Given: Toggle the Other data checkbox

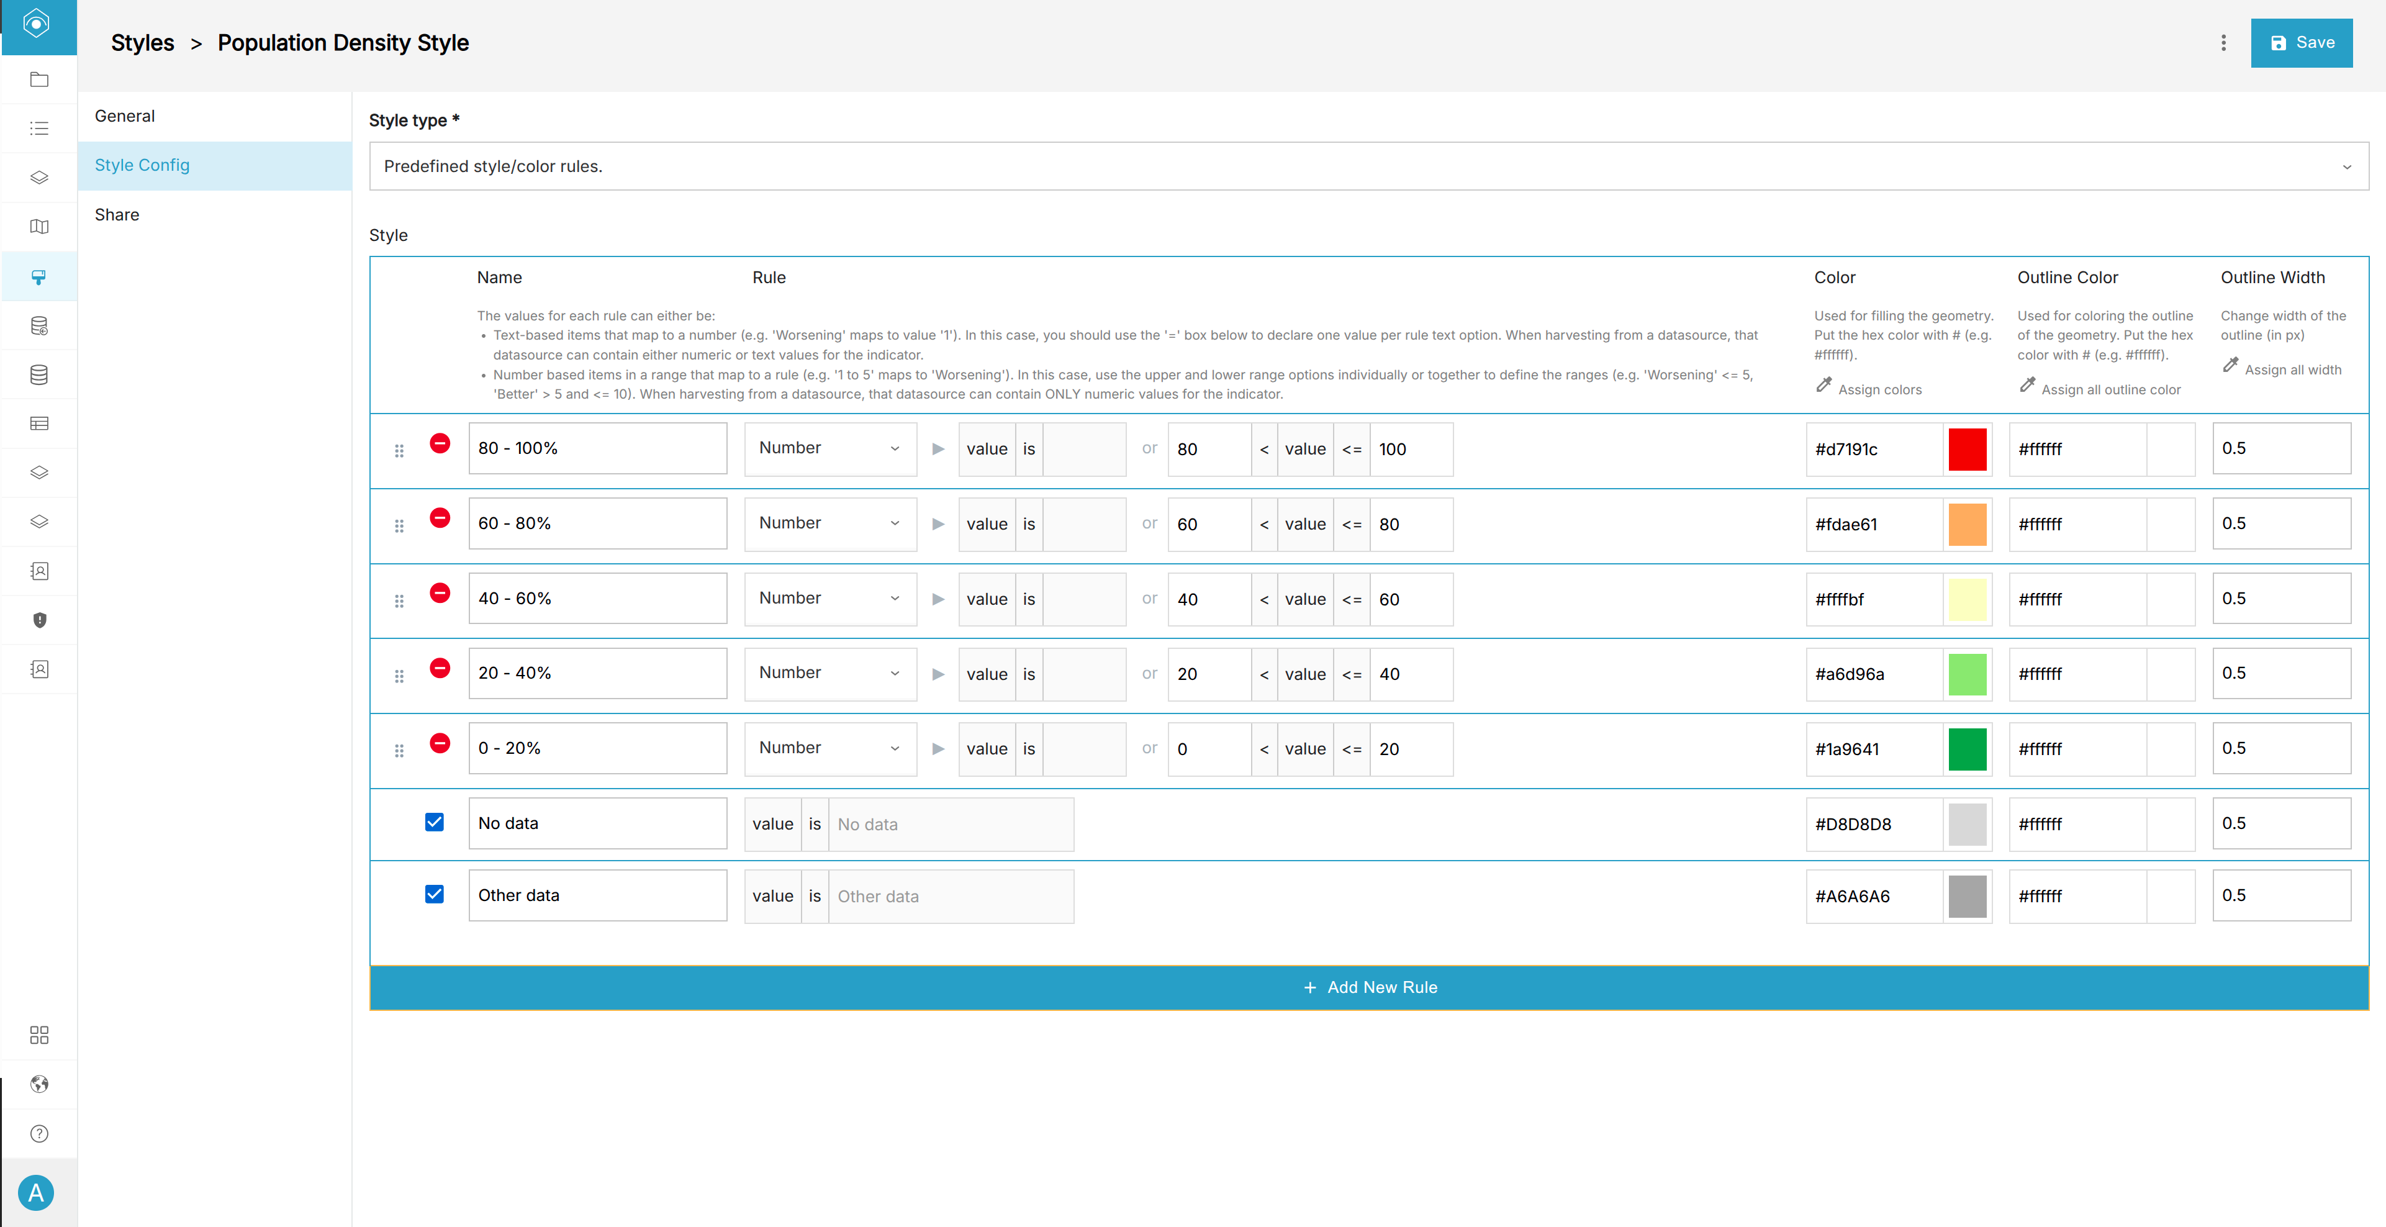Looking at the screenshot, I should (x=435, y=895).
